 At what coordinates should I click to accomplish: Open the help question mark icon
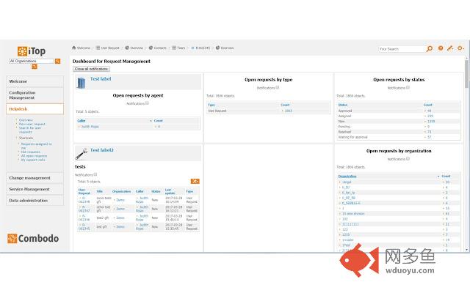441,48
